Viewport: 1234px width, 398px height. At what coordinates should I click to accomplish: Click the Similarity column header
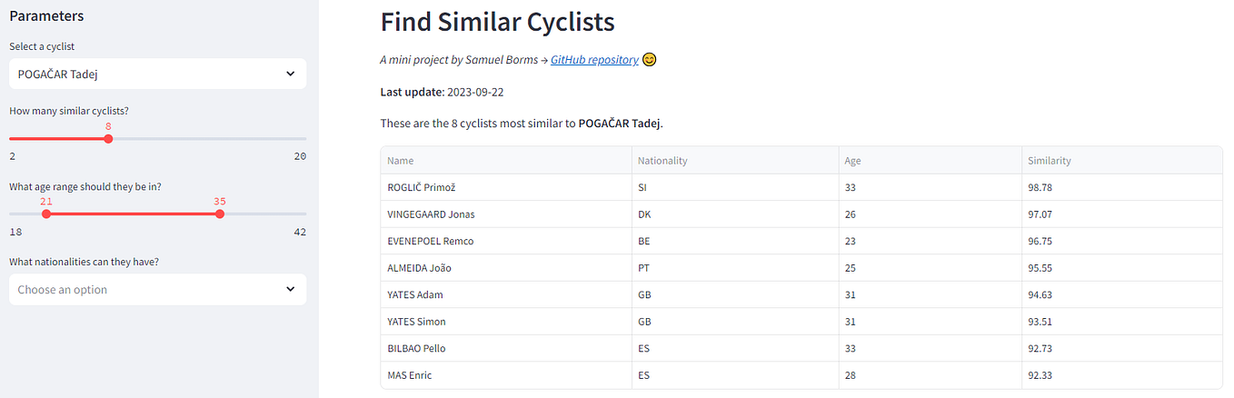[x=1049, y=161]
